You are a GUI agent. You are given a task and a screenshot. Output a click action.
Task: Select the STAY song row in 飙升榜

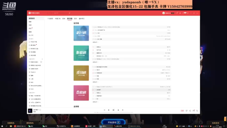131,36
